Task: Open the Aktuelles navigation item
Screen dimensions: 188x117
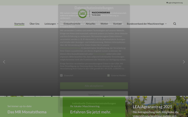Action: 91,24
